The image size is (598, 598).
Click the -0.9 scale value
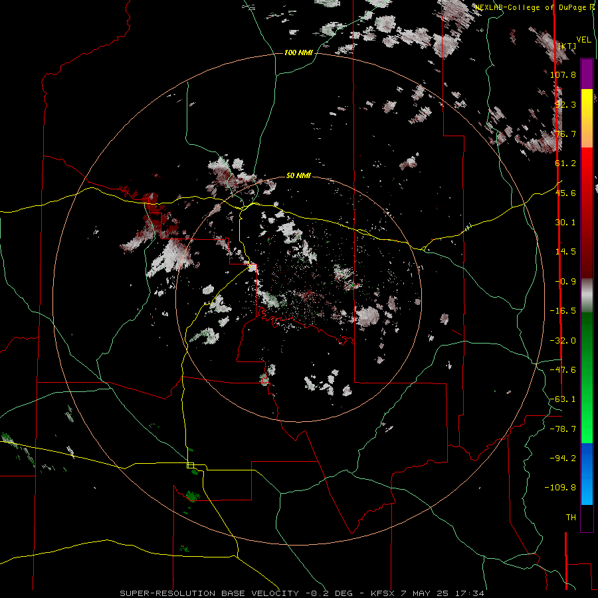[x=565, y=282]
